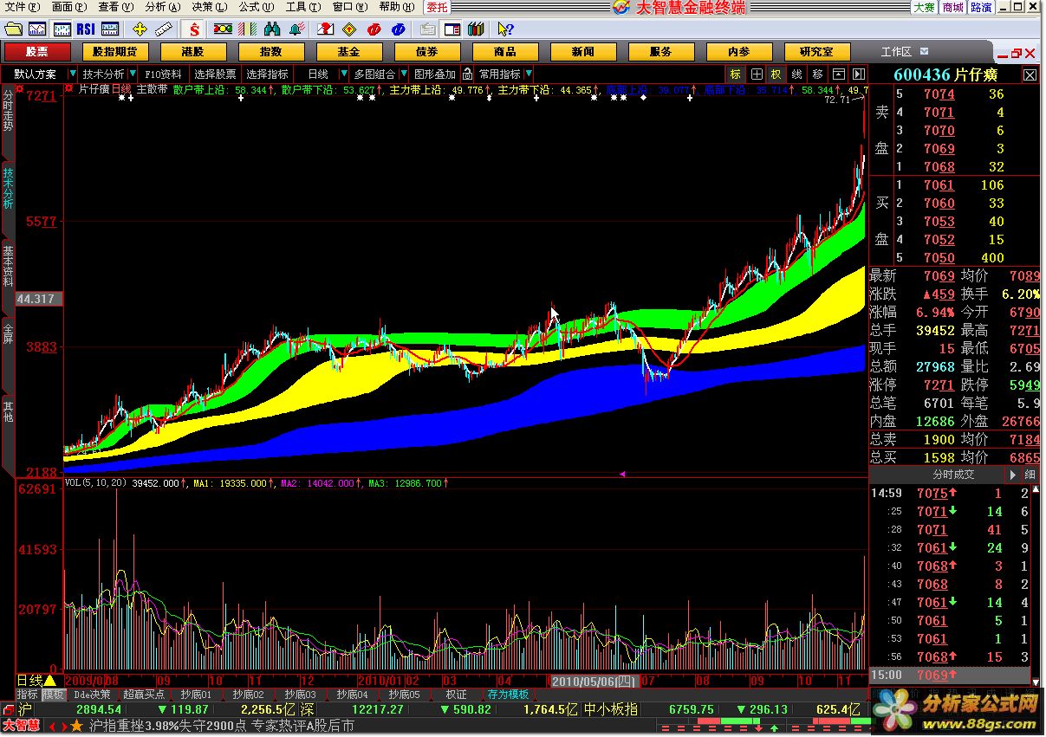Expand the 技术分析 dropdown arrow

131,74
